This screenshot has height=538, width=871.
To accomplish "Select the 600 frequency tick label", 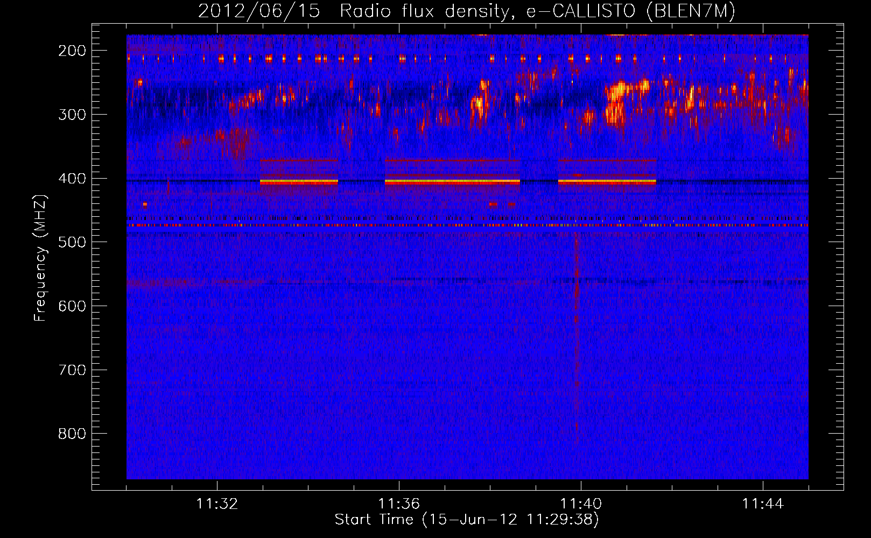I will point(72,306).
